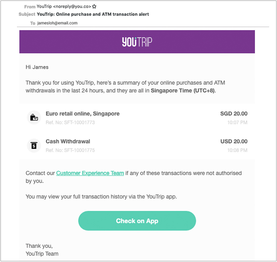Screen dimensions: 277x262
Task: Select the Euro retail online transaction title
Action: tap(83, 114)
